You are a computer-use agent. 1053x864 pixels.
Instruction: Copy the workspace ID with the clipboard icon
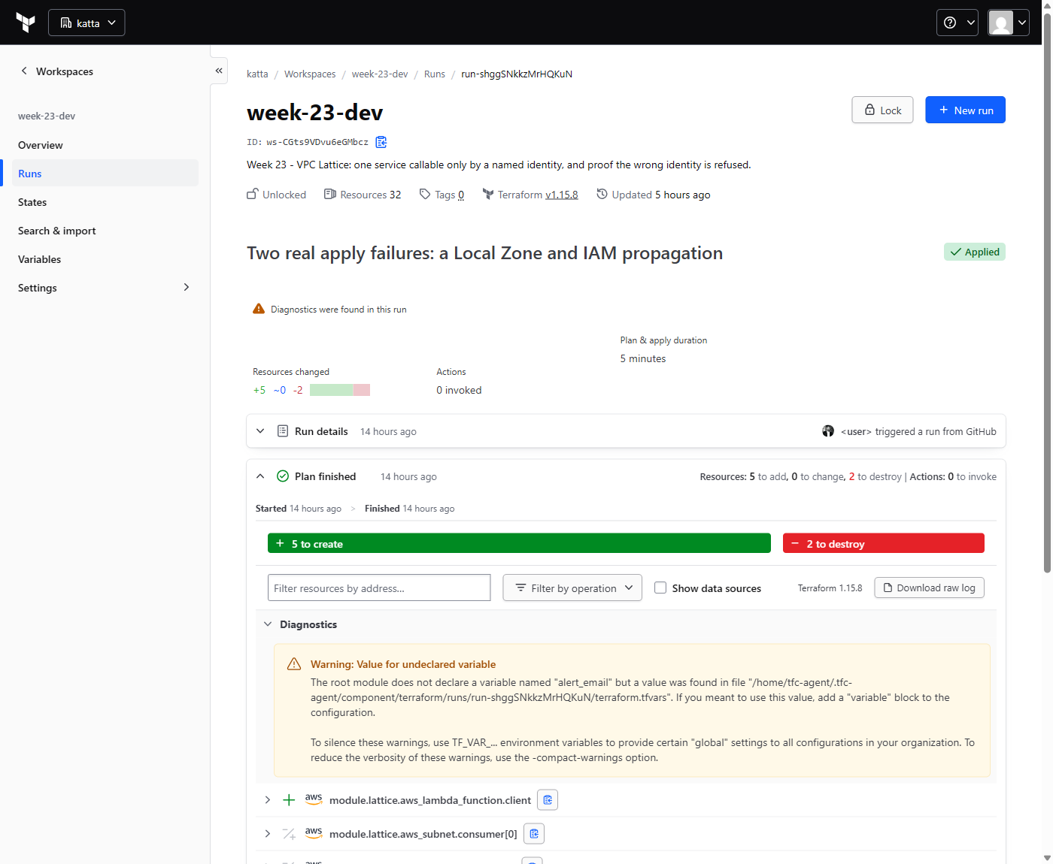pos(381,142)
